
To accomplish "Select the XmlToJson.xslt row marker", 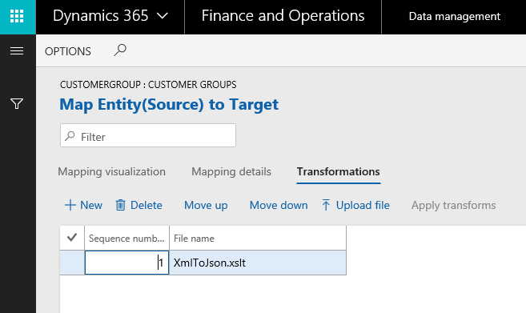I will [x=72, y=263].
